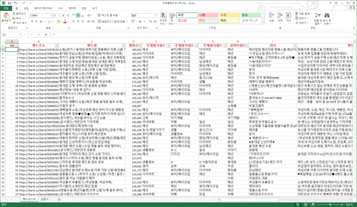Open filter dropdown on column C header
Image resolution: width=357 pixels, height=207 pixels.
pyautogui.click(x=123, y=45)
